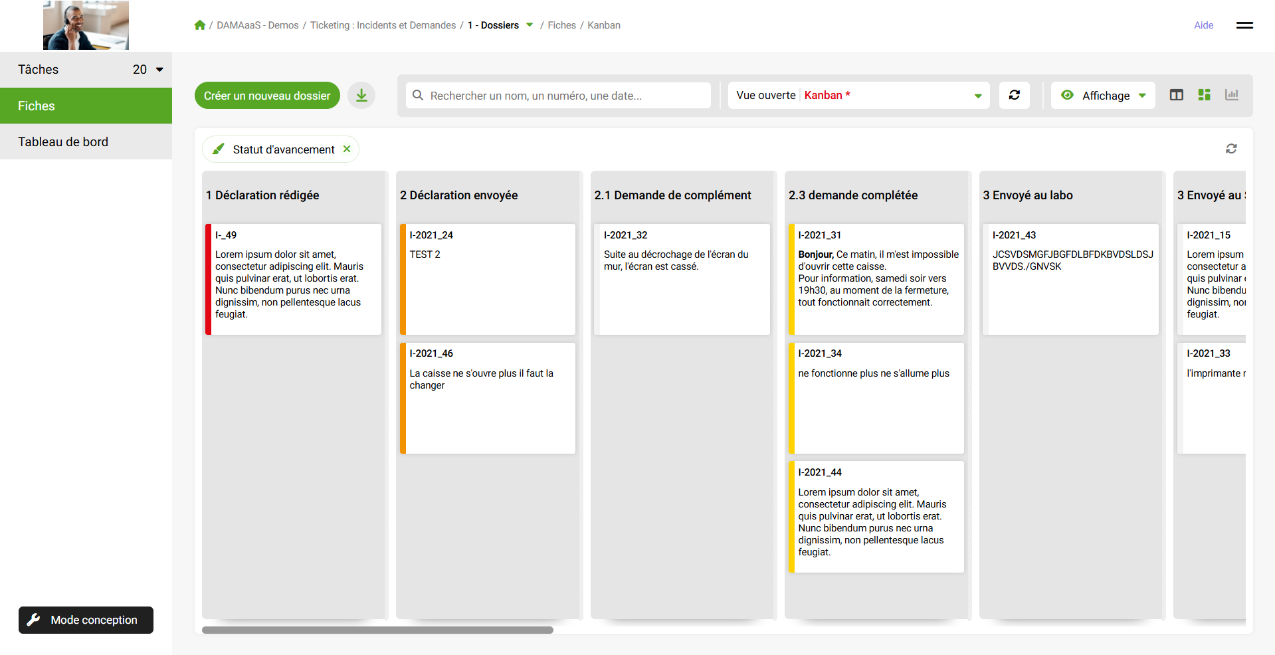Image resolution: width=1275 pixels, height=655 pixels.
Task: Click the small refresh icon above the Kanban board
Action: point(1230,149)
